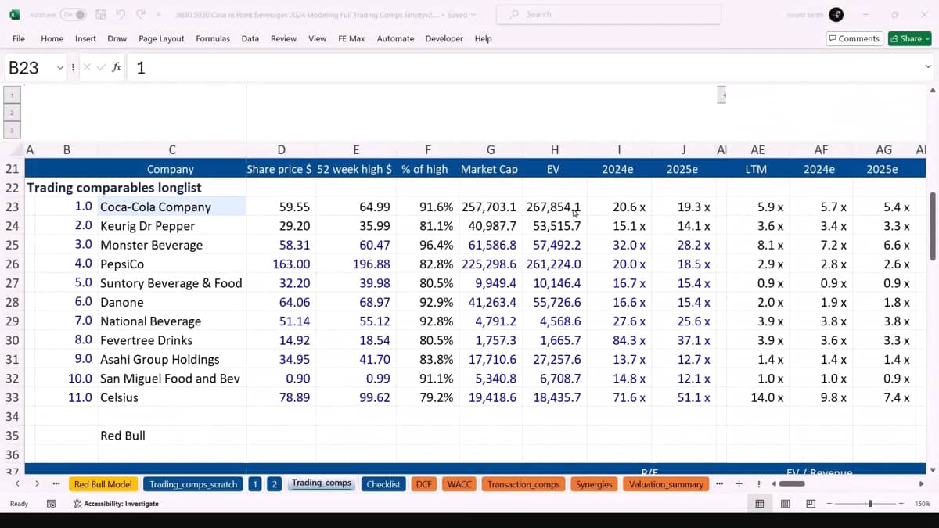Click the Share button

click(x=909, y=38)
